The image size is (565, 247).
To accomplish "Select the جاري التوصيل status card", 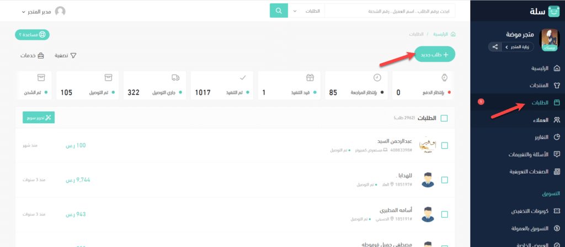I will click(154, 85).
